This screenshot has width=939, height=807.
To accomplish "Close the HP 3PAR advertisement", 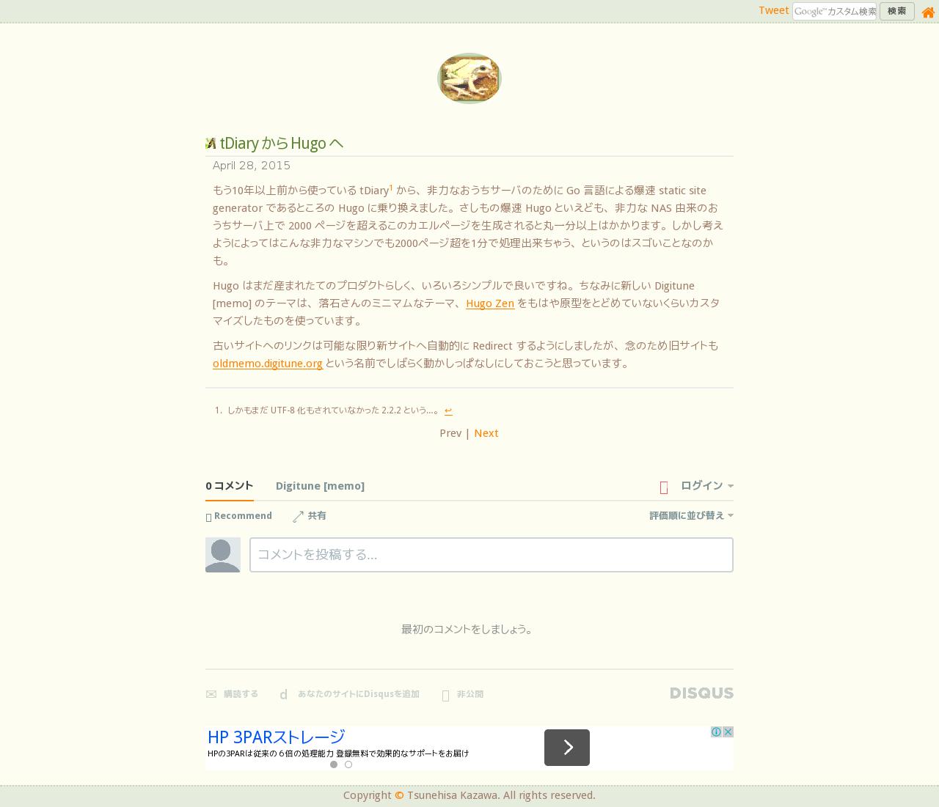I will [728, 732].
